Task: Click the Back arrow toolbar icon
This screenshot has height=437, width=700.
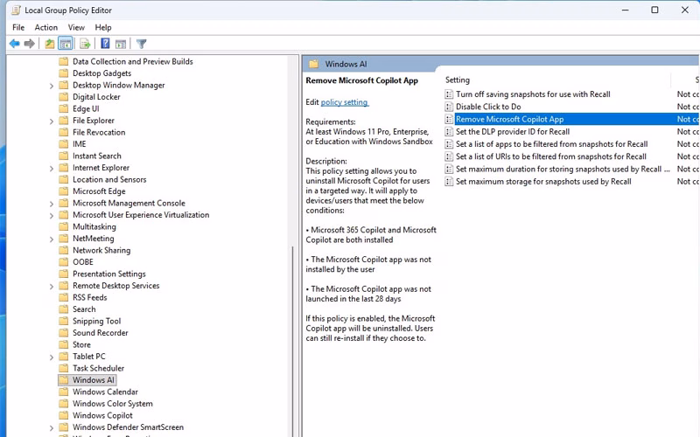Action: [x=14, y=44]
